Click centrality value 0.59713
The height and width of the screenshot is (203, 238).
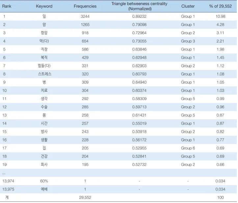coord(139,107)
